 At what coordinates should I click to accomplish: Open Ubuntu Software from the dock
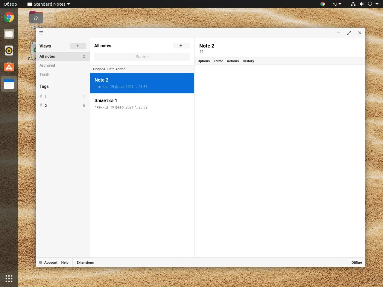[x=9, y=67]
